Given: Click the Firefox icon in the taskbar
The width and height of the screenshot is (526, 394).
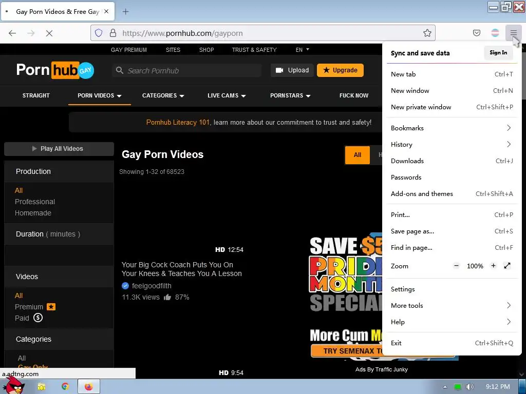Looking at the screenshot, I should [x=88, y=387].
